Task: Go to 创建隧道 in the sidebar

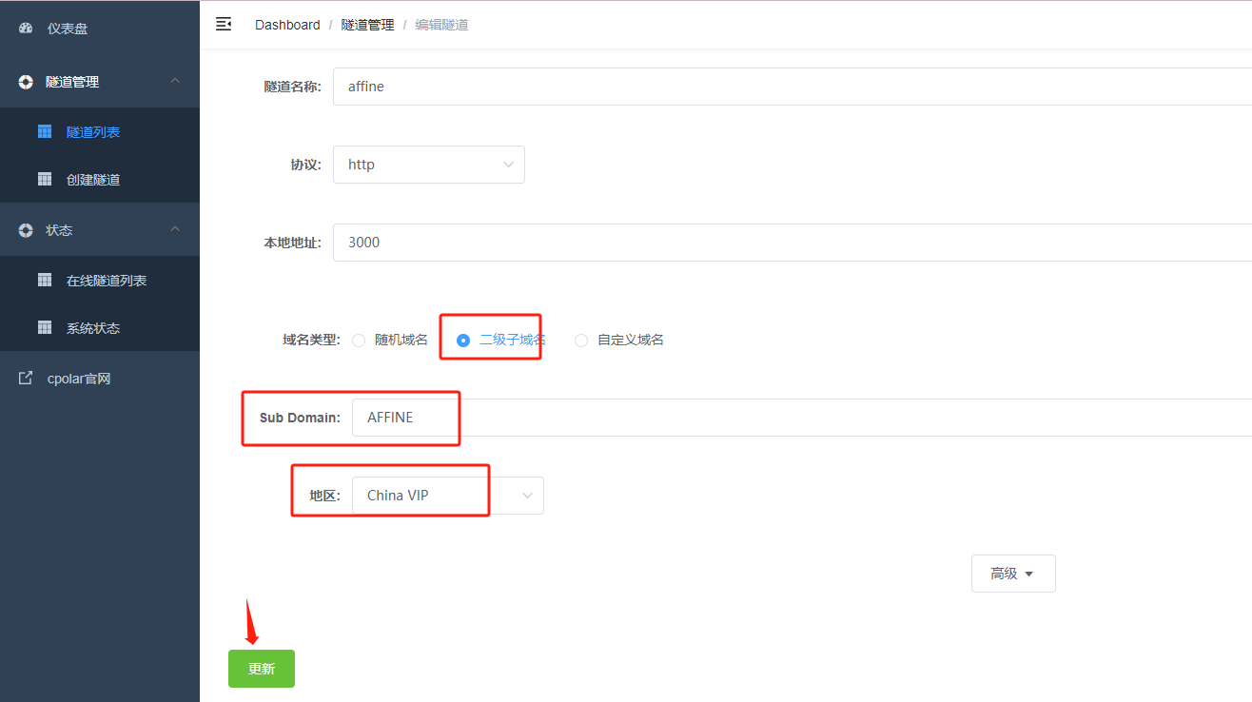Action: pyautogui.click(x=100, y=180)
